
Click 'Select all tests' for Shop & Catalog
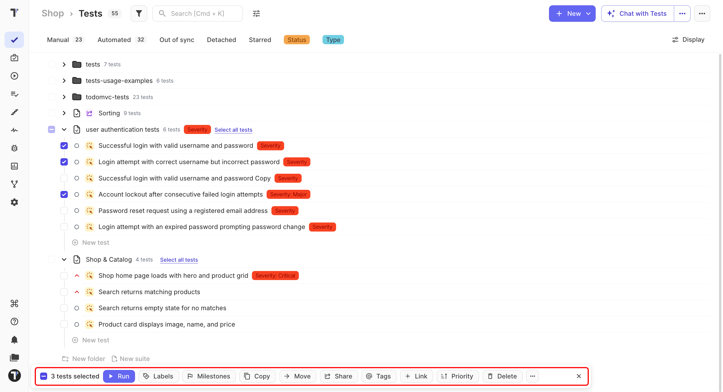click(179, 260)
